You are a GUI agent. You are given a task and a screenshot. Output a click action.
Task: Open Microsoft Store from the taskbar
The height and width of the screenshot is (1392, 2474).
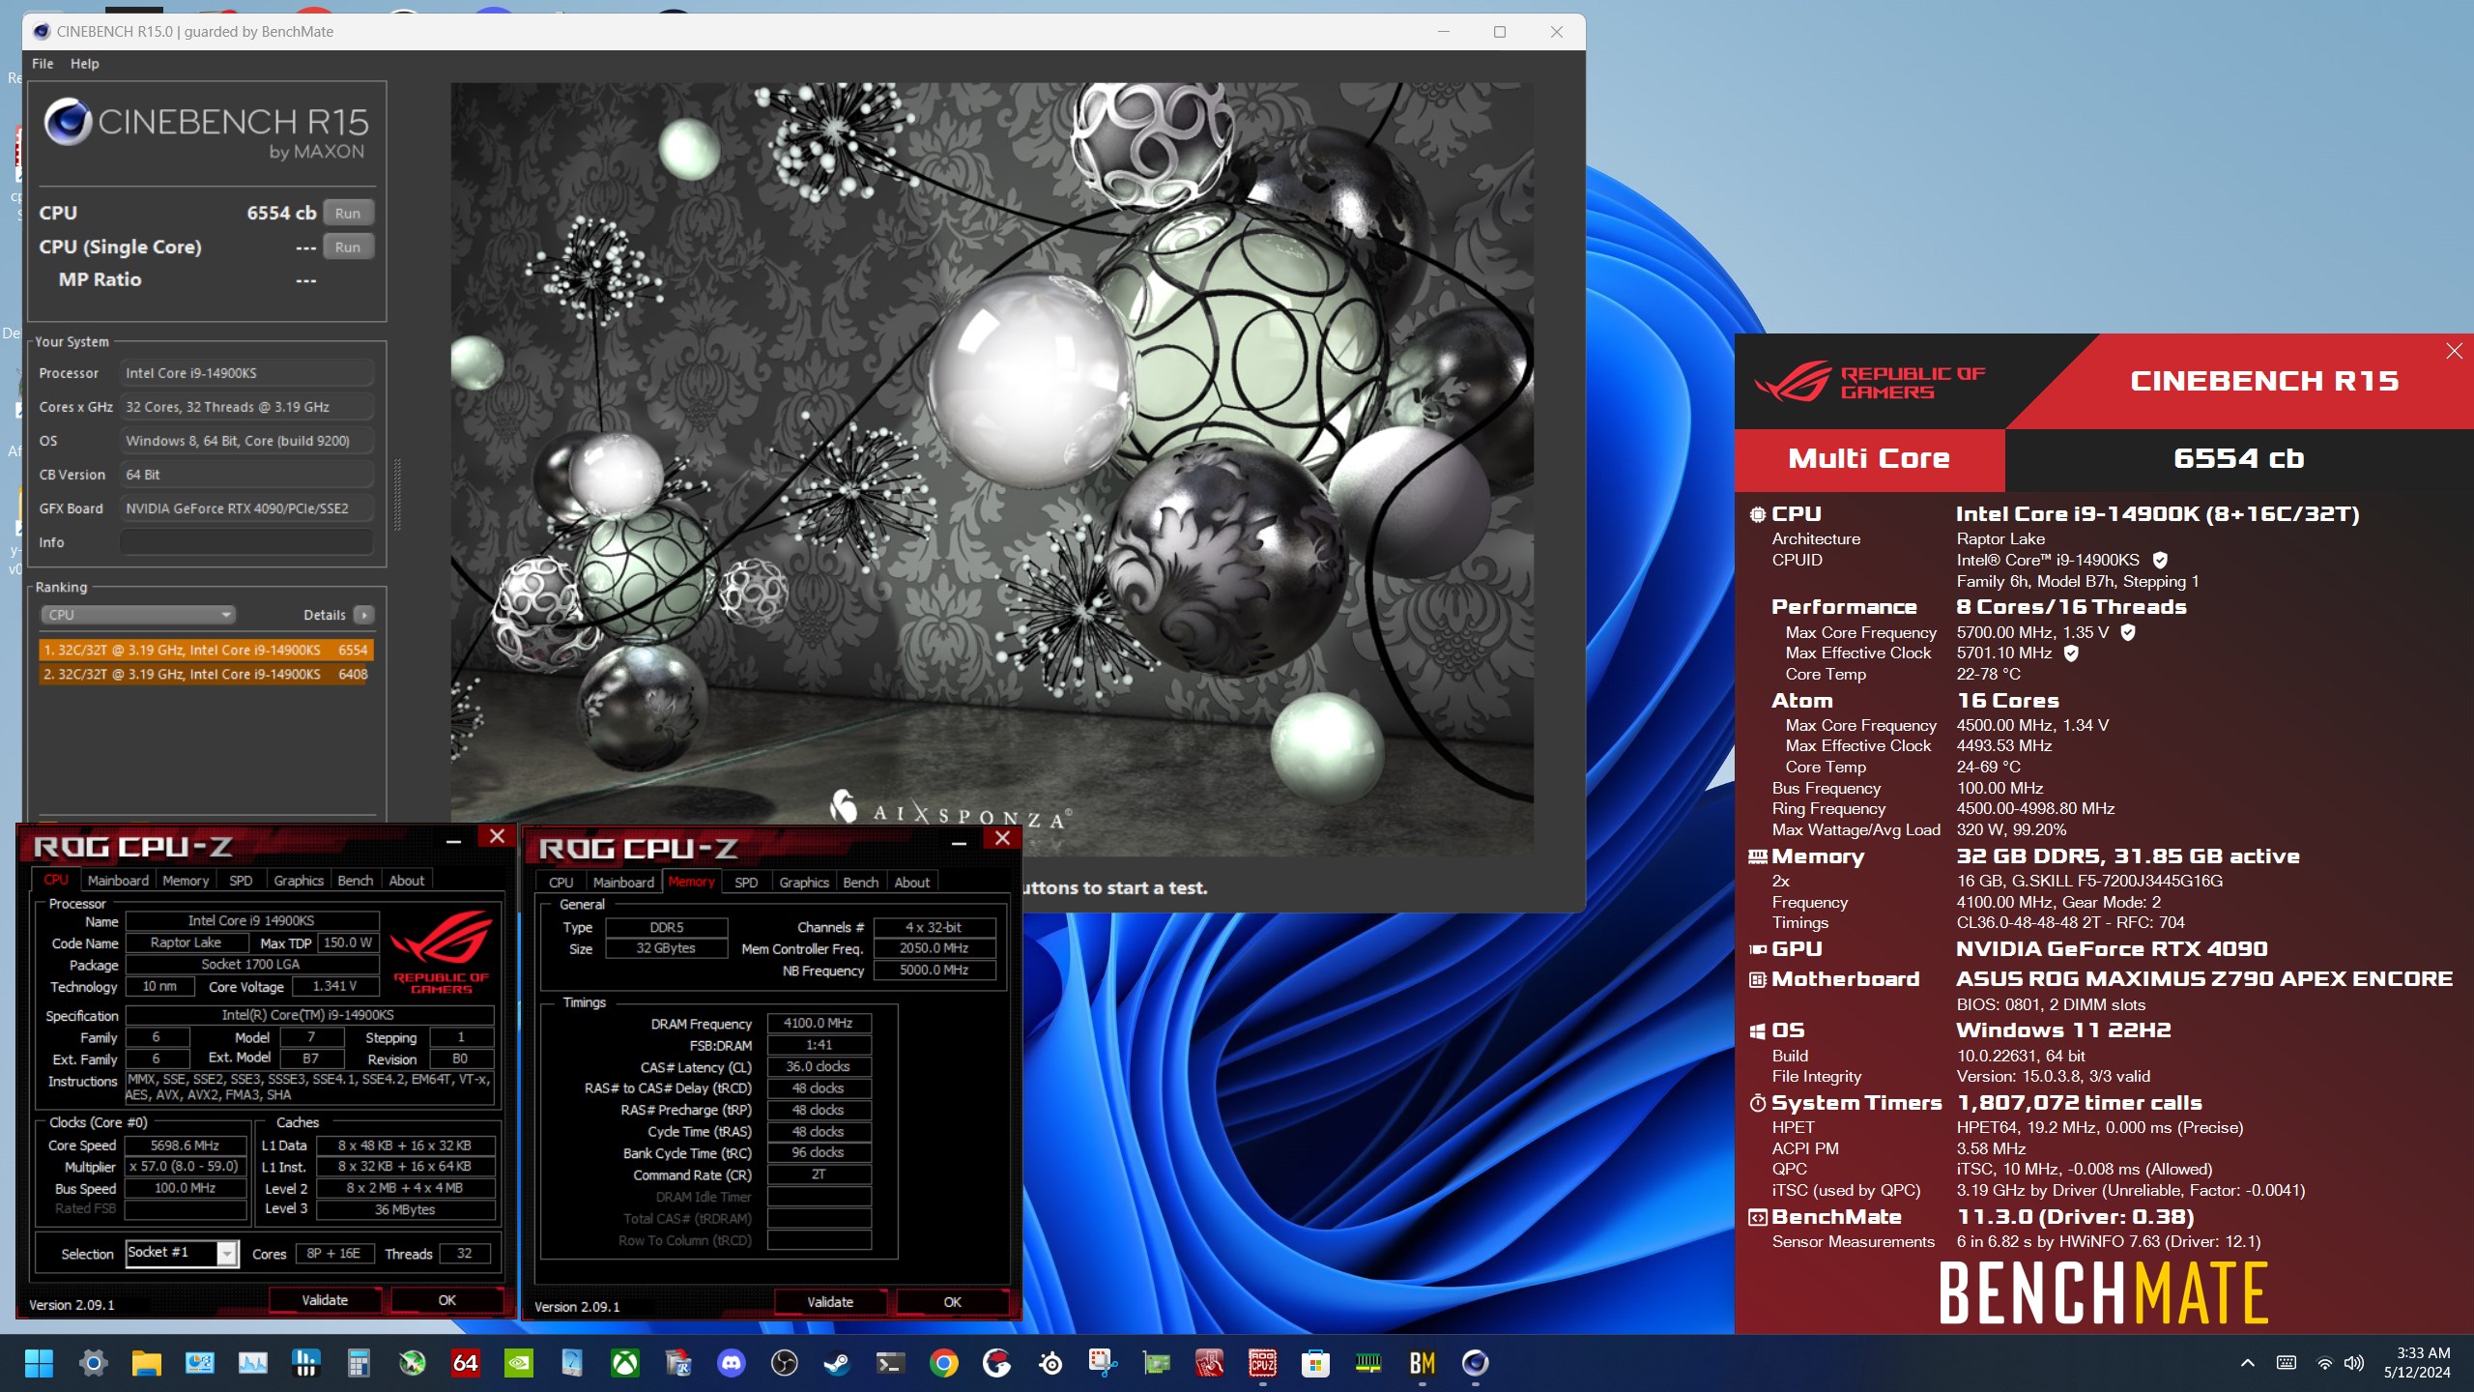click(x=1315, y=1363)
